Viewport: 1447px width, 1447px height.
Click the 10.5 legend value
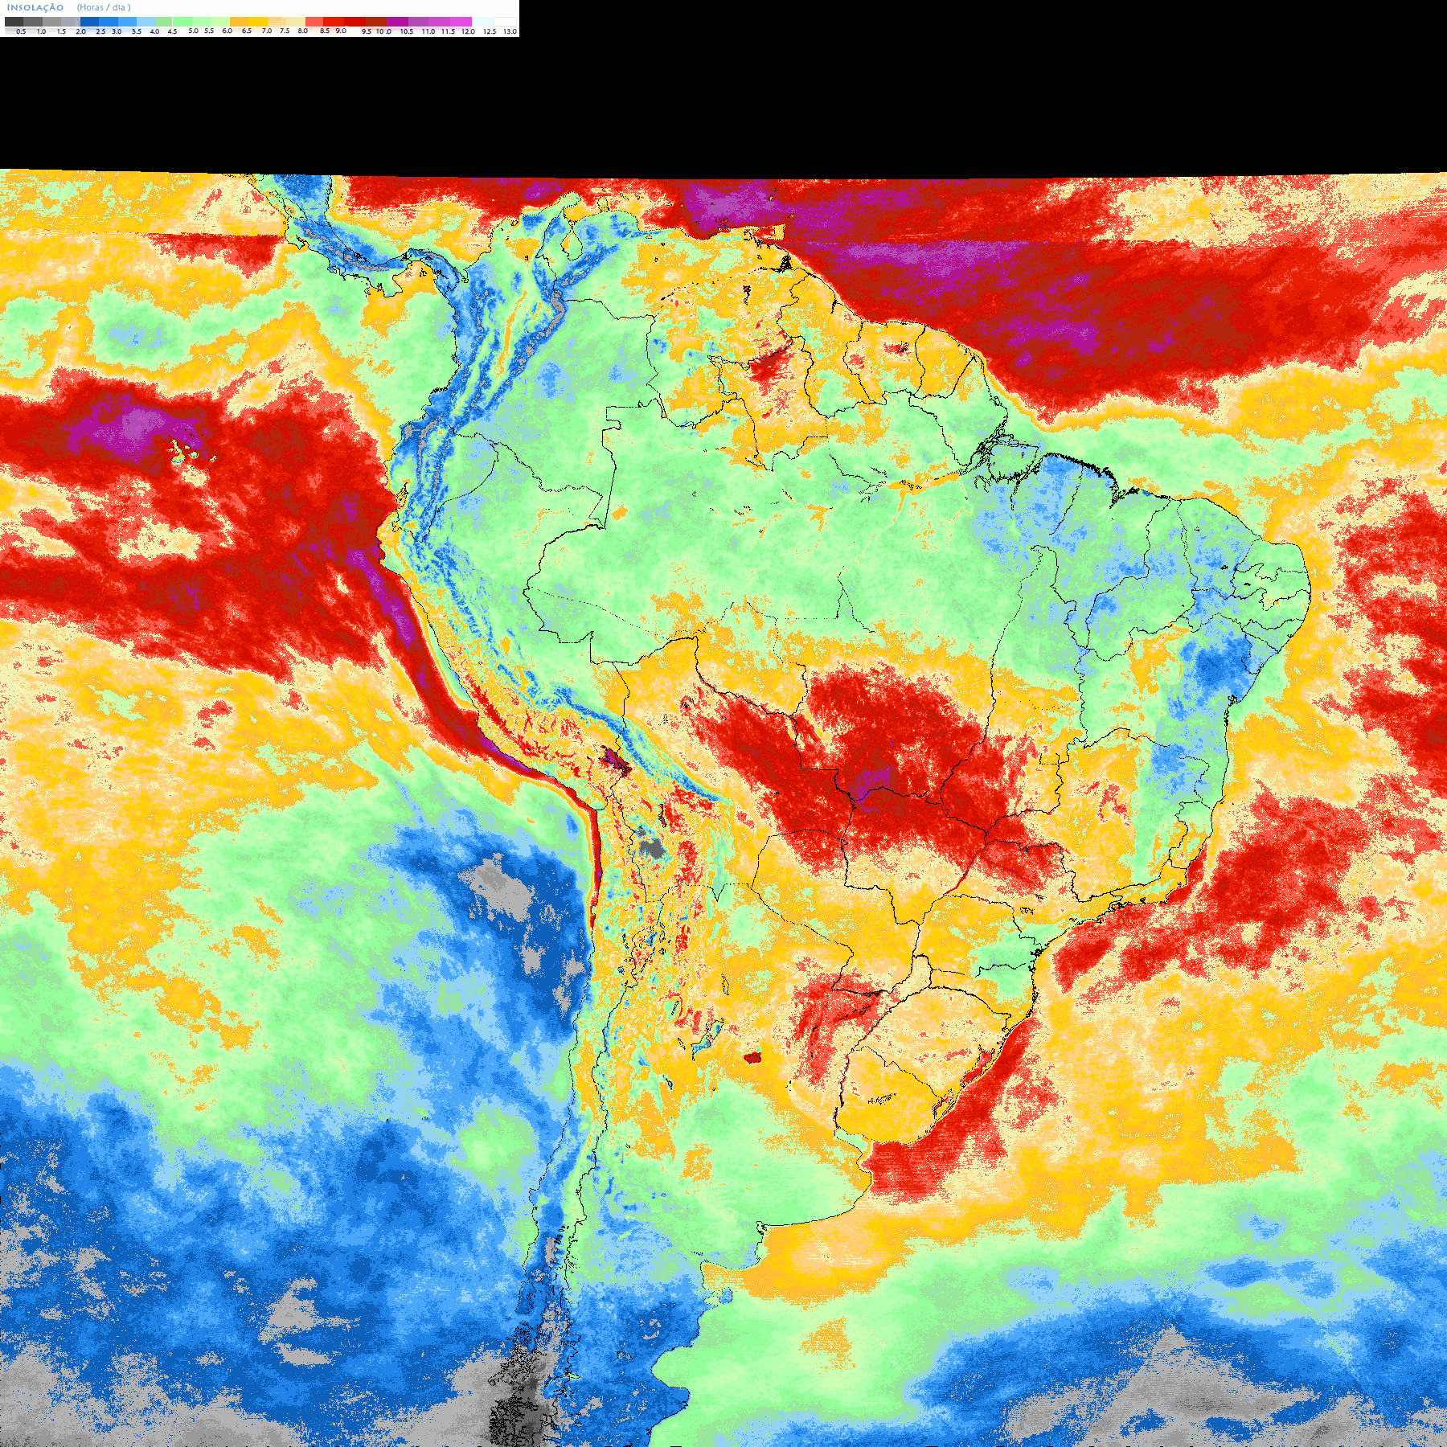pyautogui.click(x=407, y=31)
